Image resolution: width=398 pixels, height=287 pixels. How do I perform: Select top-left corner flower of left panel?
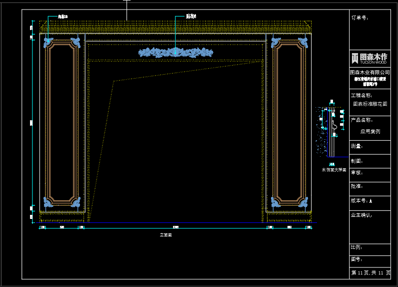(x=48, y=43)
